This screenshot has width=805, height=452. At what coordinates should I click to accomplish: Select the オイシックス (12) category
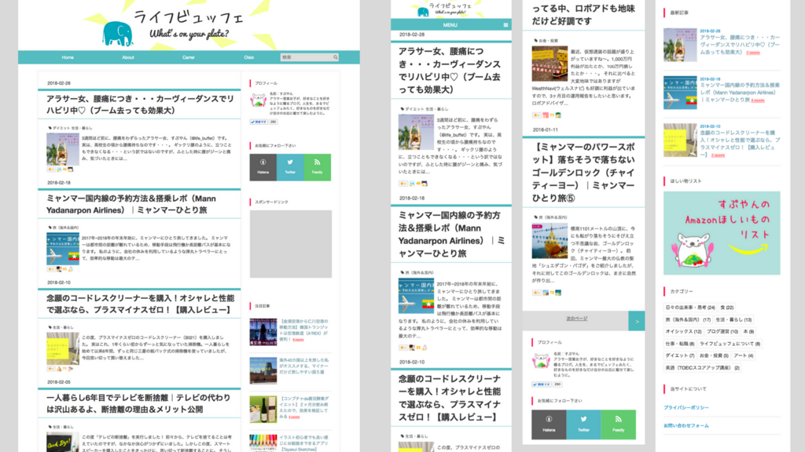click(x=683, y=332)
